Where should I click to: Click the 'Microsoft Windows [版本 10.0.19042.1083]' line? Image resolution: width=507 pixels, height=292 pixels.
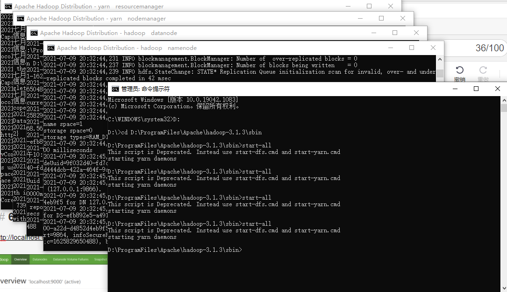click(x=173, y=100)
